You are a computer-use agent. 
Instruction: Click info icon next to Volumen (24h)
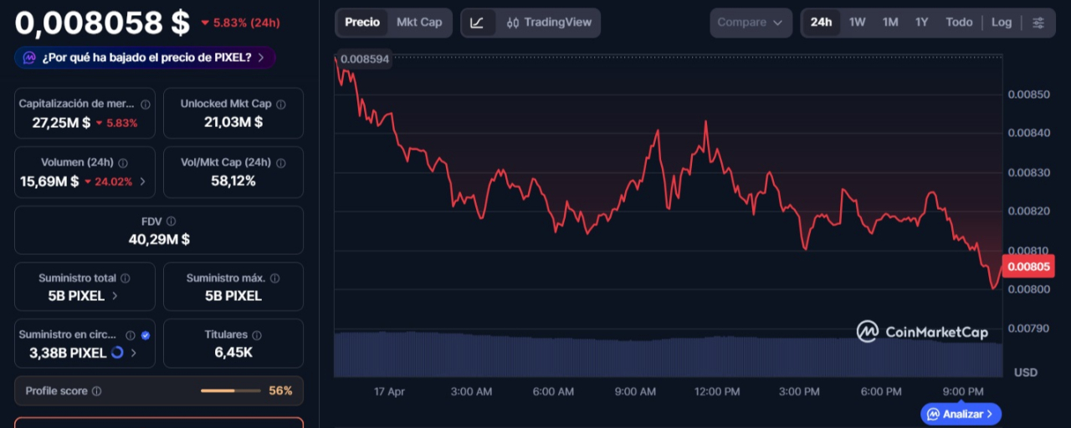click(x=123, y=163)
